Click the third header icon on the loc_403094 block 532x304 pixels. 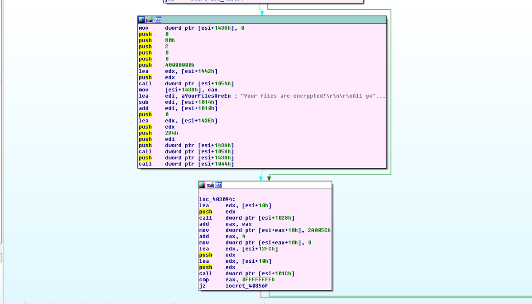pos(218,185)
